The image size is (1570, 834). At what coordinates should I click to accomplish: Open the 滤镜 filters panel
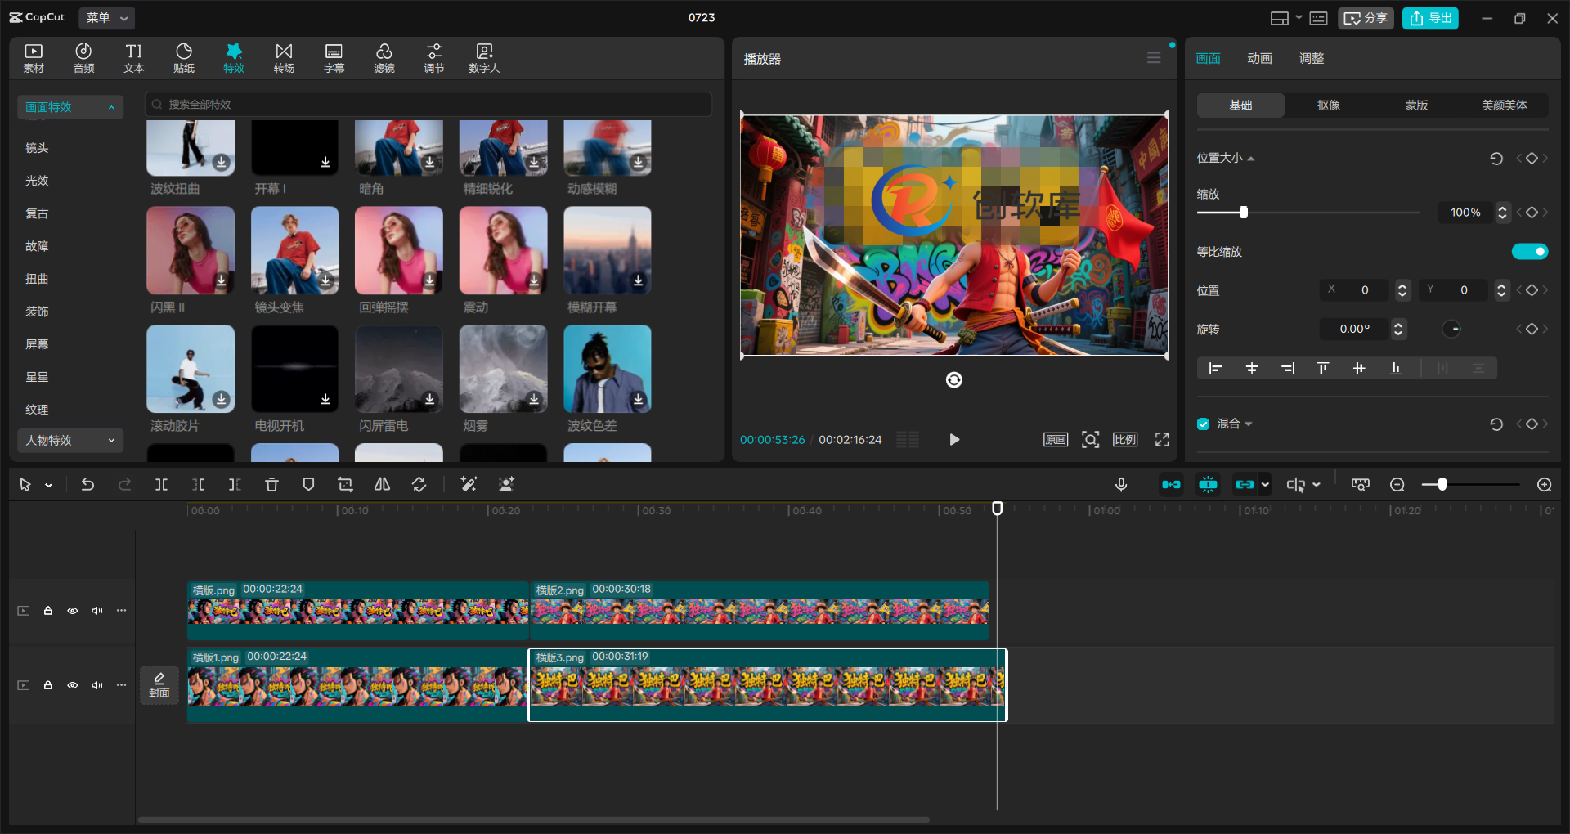(x=384, y=58)
